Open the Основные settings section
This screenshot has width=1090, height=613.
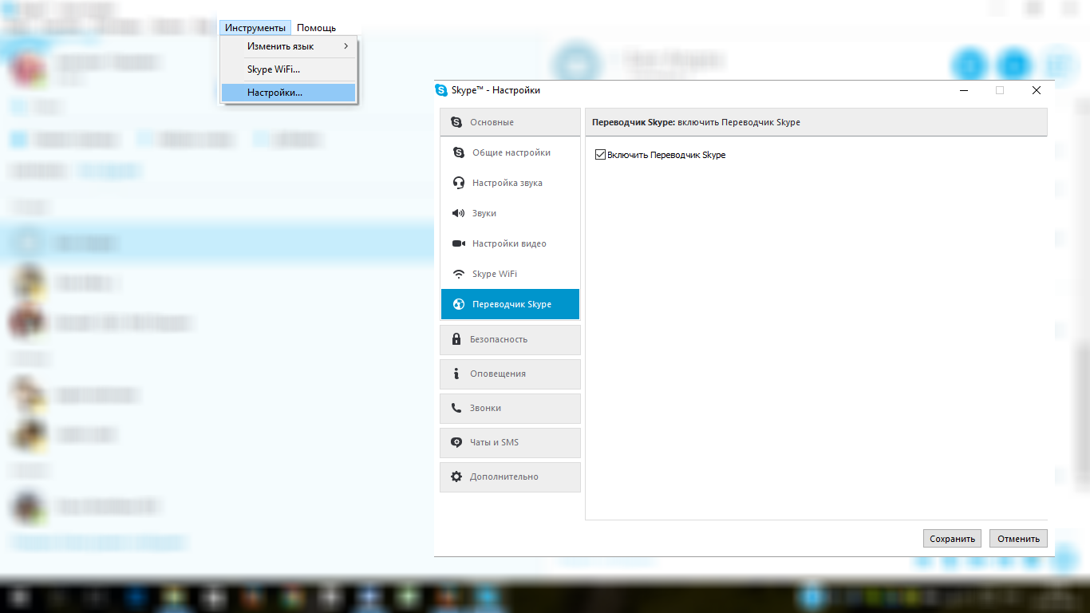510,122
